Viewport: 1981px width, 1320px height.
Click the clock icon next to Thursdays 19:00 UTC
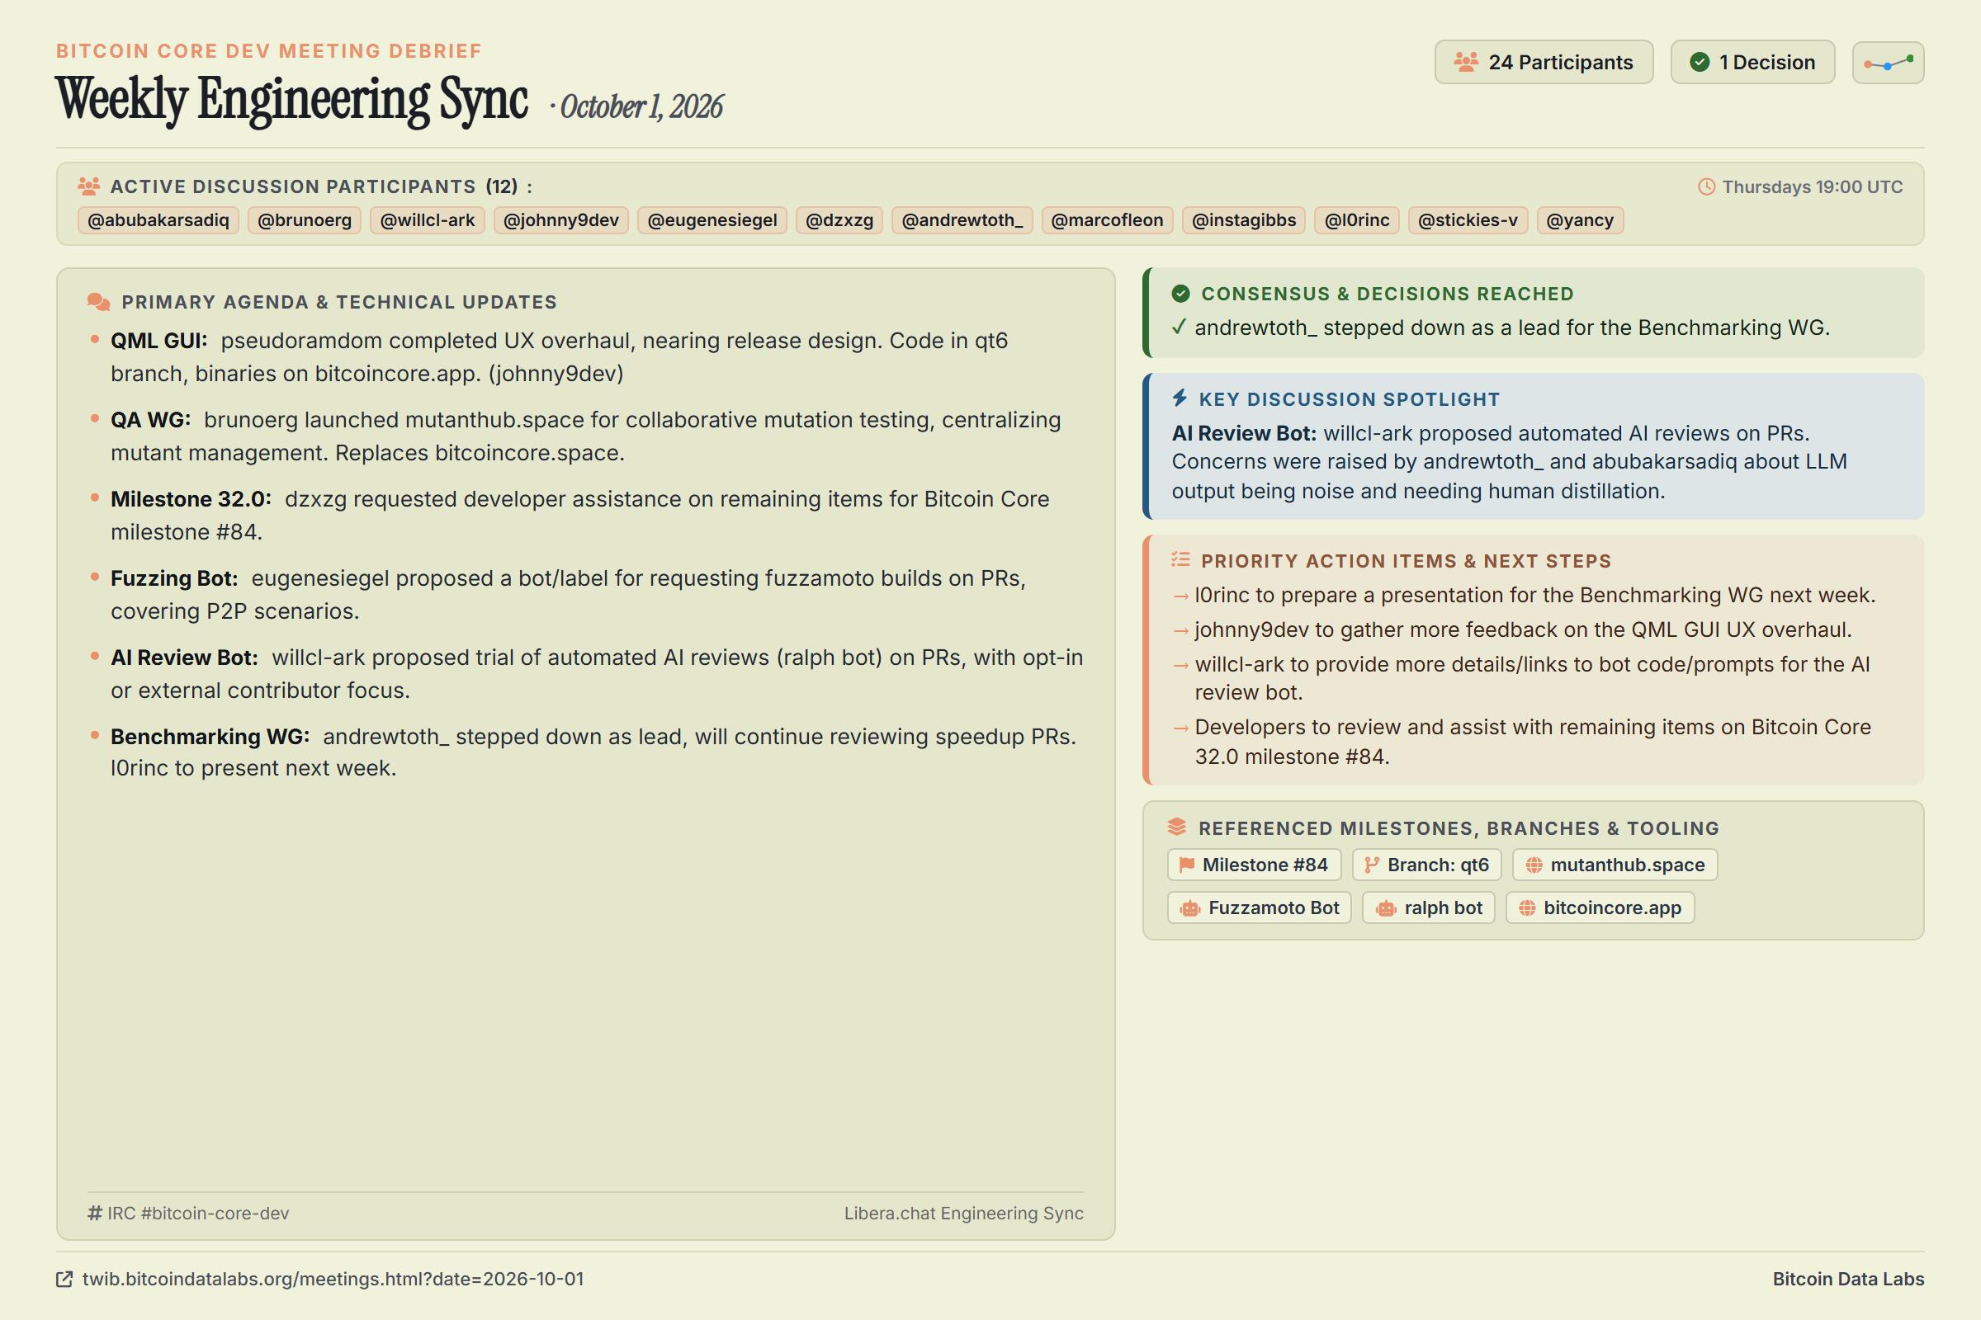(x=1706, y=187)
